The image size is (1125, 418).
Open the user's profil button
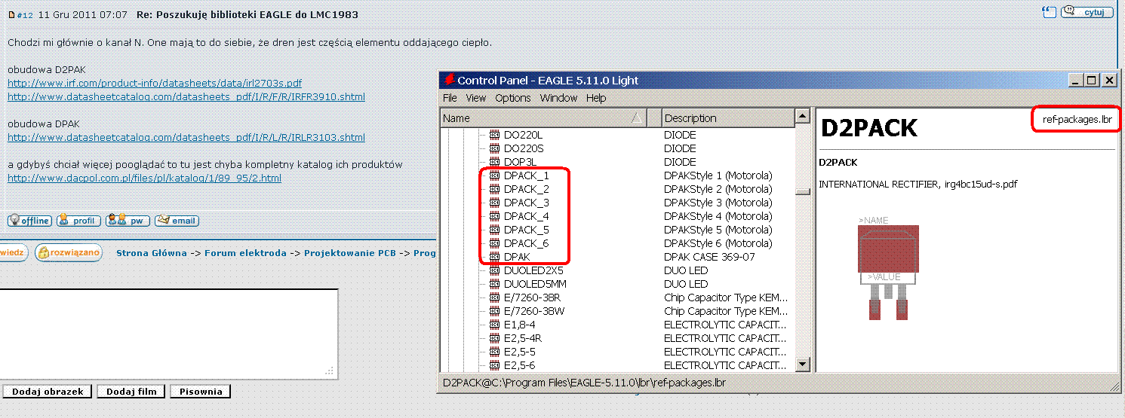[x=78, y=221]
